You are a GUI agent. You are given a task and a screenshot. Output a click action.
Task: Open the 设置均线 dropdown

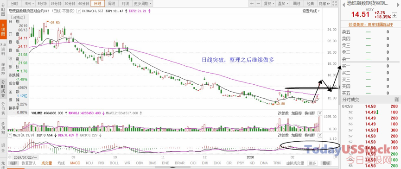click(311, 11)
